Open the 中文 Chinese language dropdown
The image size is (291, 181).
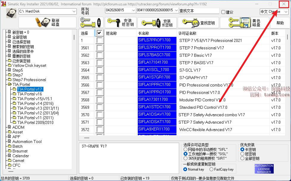coord(286,12)
